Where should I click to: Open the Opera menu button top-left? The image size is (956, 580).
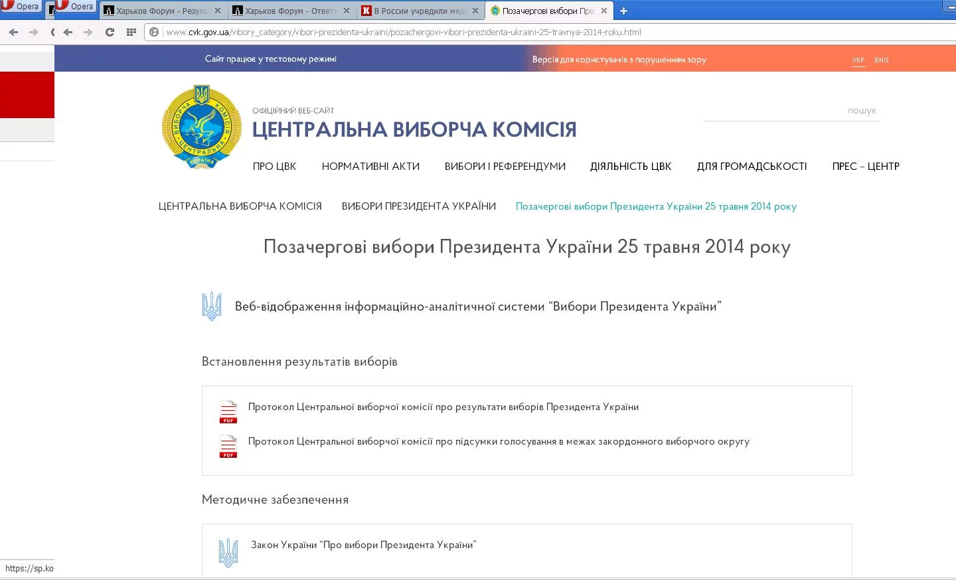point(20,6)
